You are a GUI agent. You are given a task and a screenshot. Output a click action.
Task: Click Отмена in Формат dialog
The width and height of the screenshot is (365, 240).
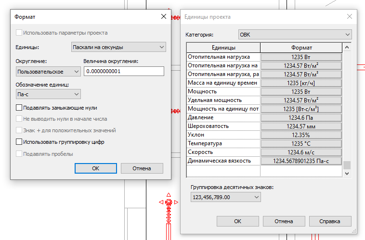142,168
